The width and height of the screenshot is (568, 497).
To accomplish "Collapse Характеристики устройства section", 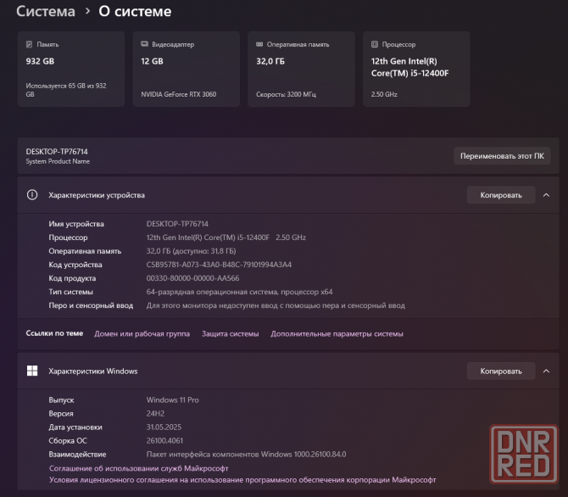I will [x=546, y=195].
